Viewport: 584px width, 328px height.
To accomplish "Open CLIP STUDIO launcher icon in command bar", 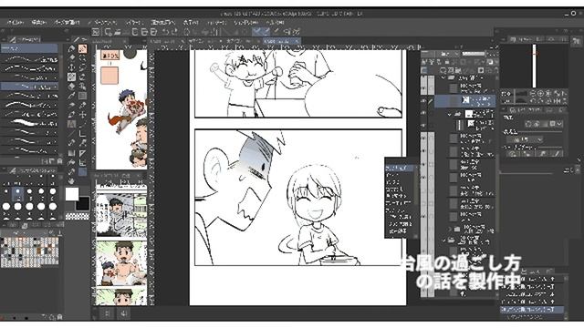I will click(96, 32).
